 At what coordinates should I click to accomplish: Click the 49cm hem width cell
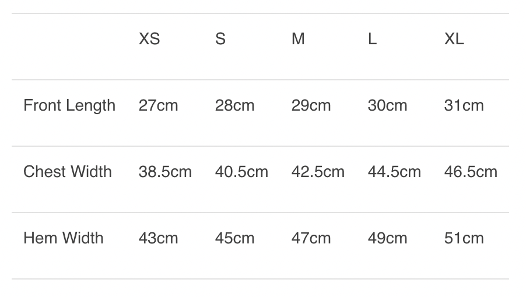(387, 238)
